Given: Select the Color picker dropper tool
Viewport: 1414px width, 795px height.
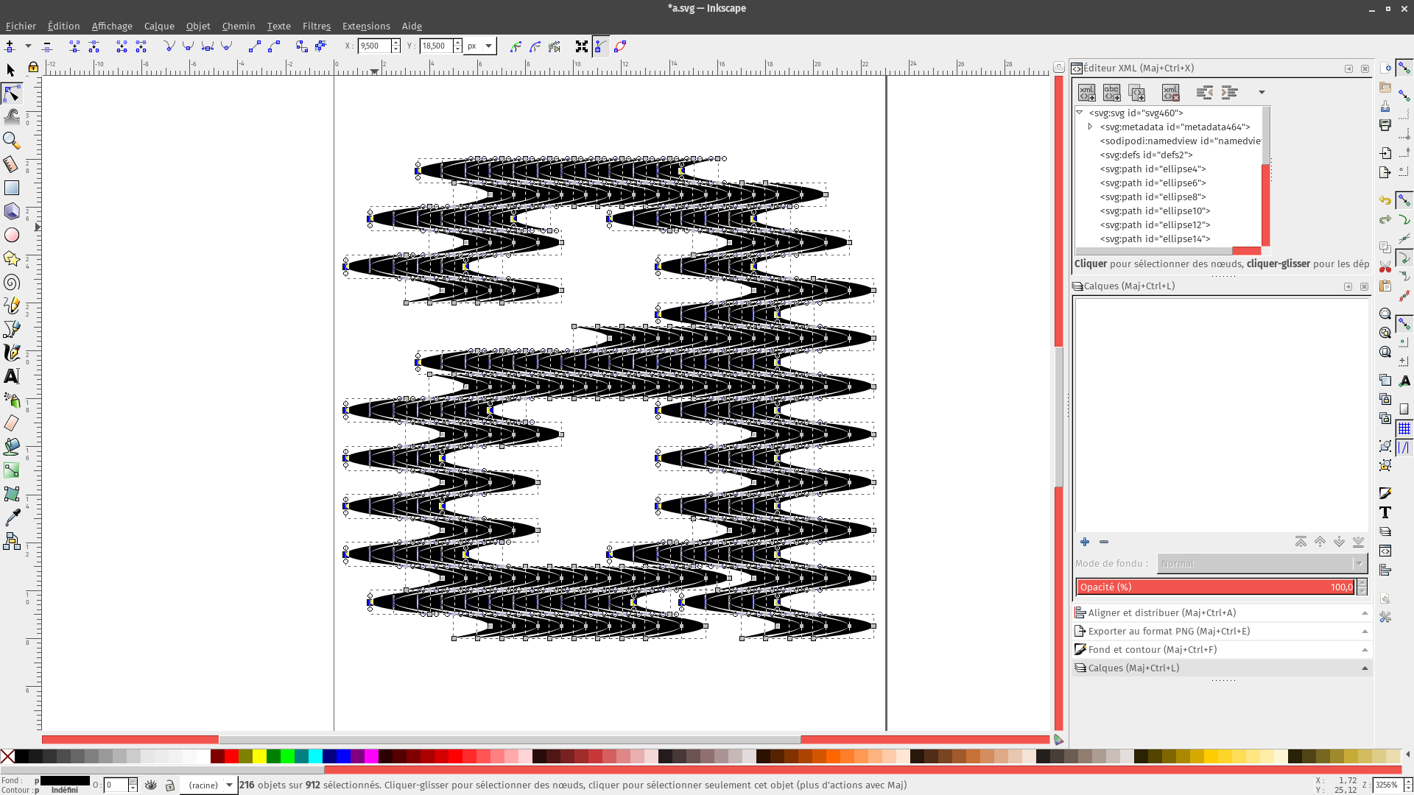Looking at the screenshot, I should click(x=11, y=517).
